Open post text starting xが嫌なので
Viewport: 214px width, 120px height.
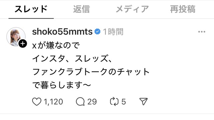pos(56,45)
